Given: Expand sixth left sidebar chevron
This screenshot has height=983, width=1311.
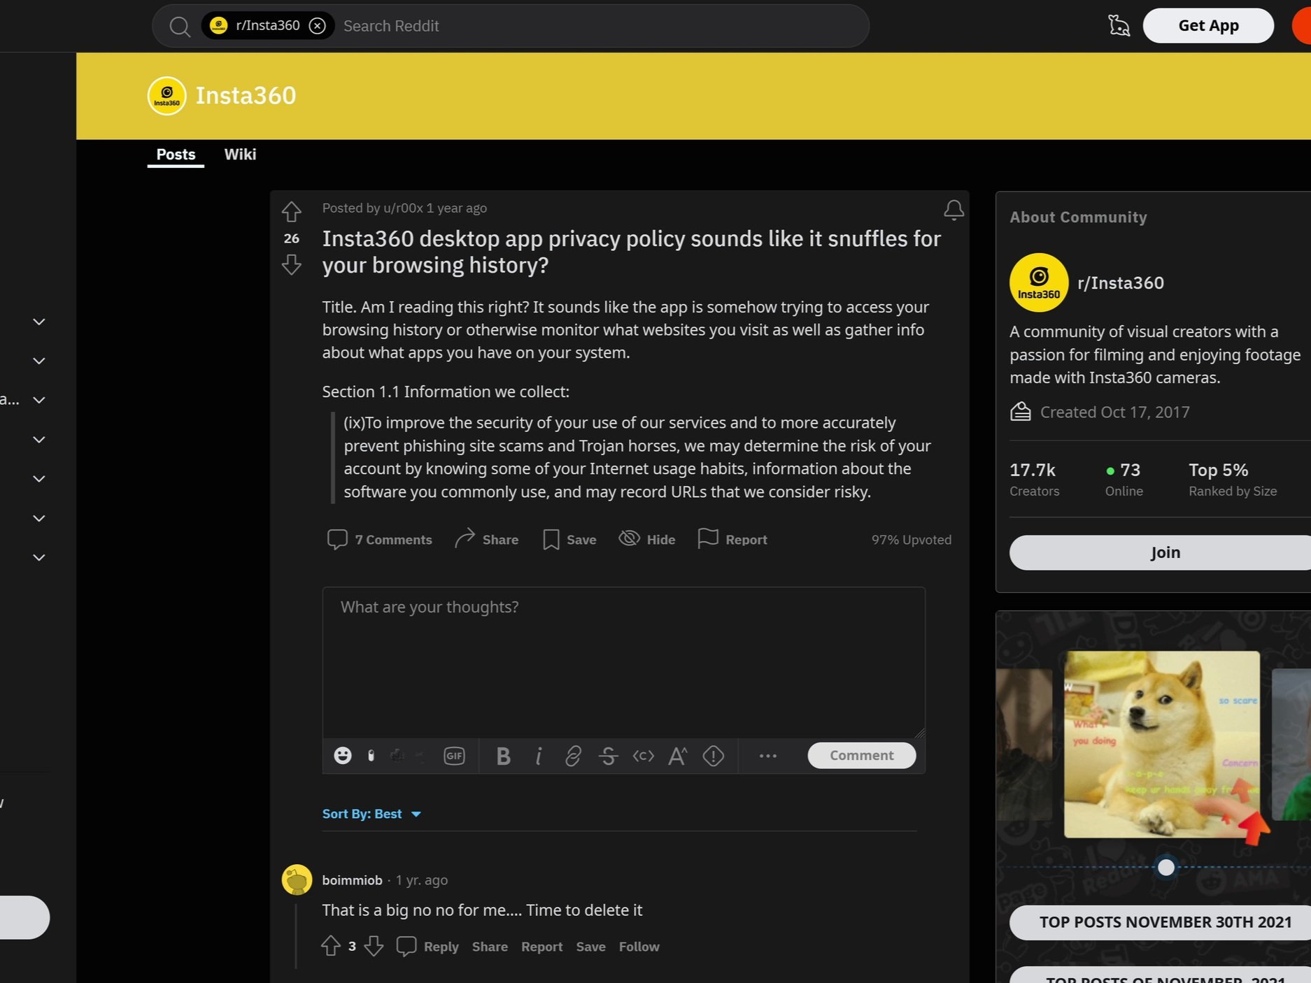Looking at the screenshot, I should [x=39, y=518].
